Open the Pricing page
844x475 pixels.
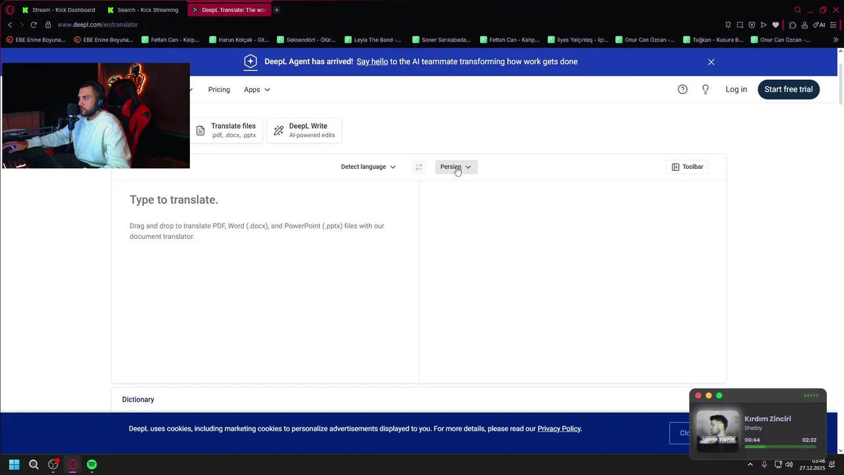tap(219, 90)
